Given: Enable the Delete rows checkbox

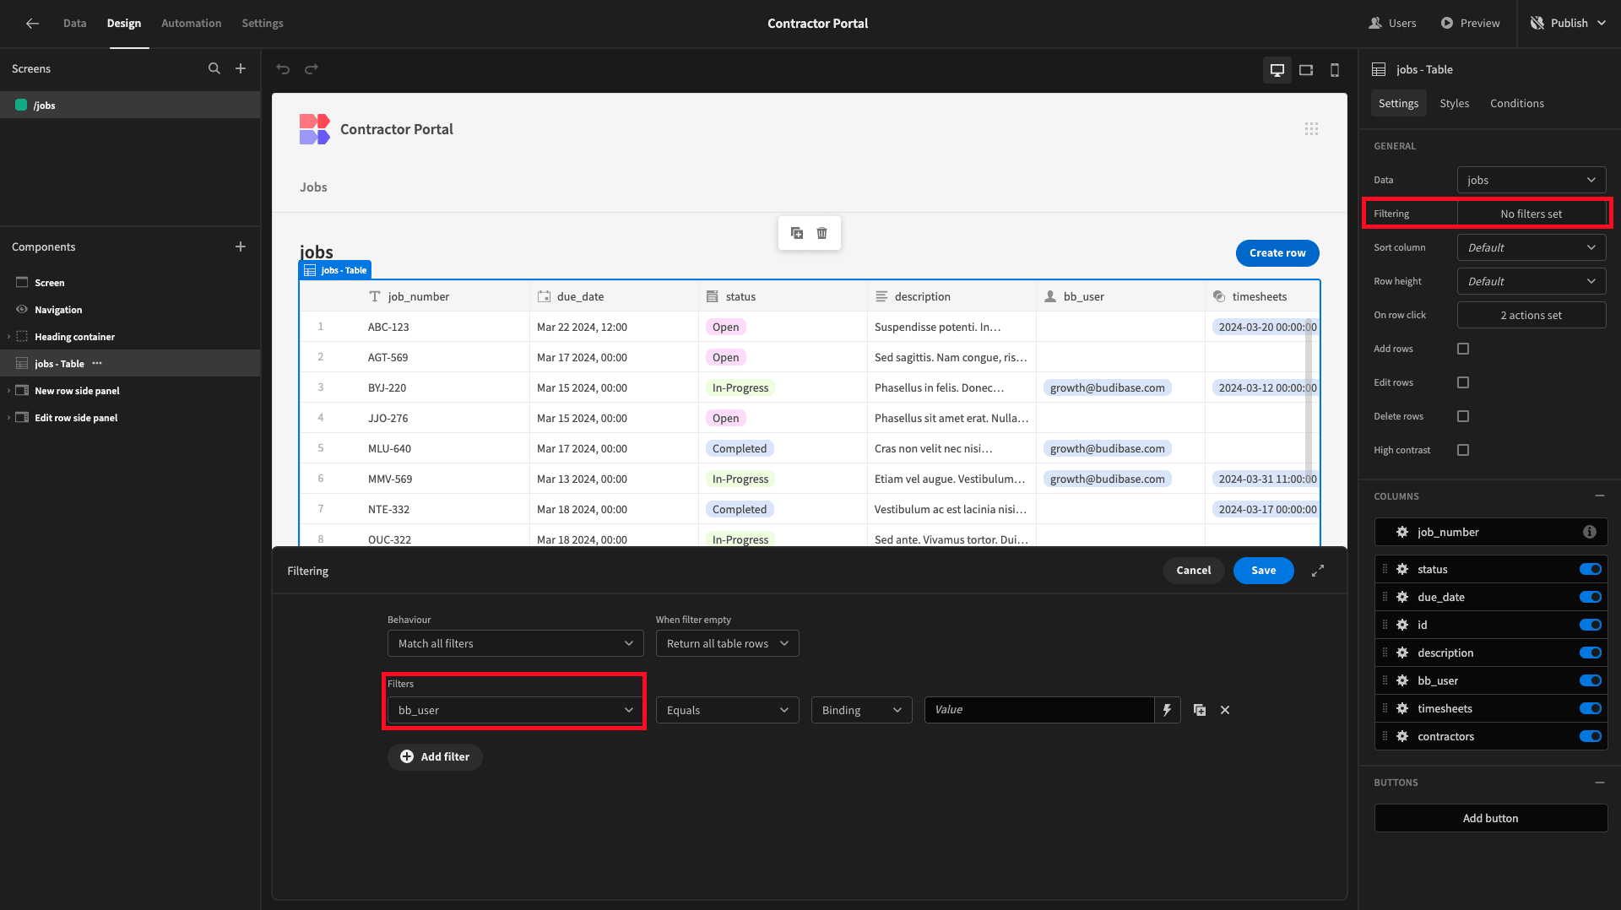Looking at the screenshot, I should click(1463, 416).
